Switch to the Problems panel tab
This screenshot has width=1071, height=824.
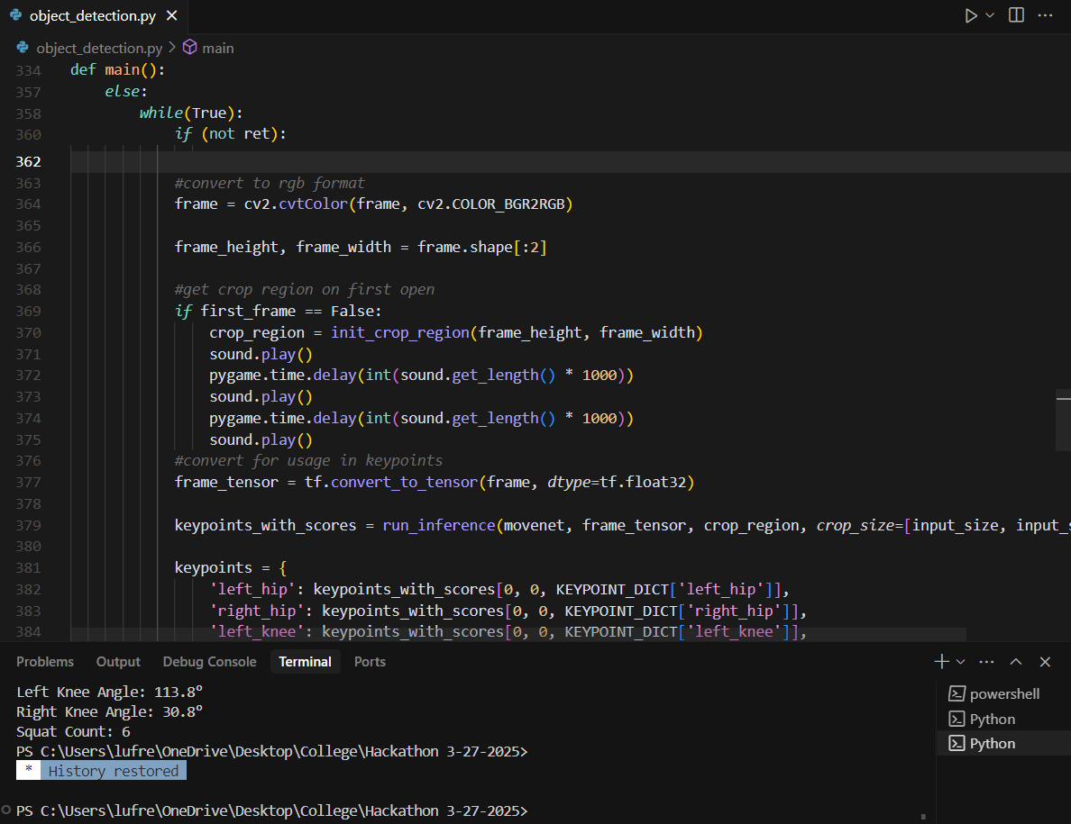pyautogui.click(x=45, y=662)
